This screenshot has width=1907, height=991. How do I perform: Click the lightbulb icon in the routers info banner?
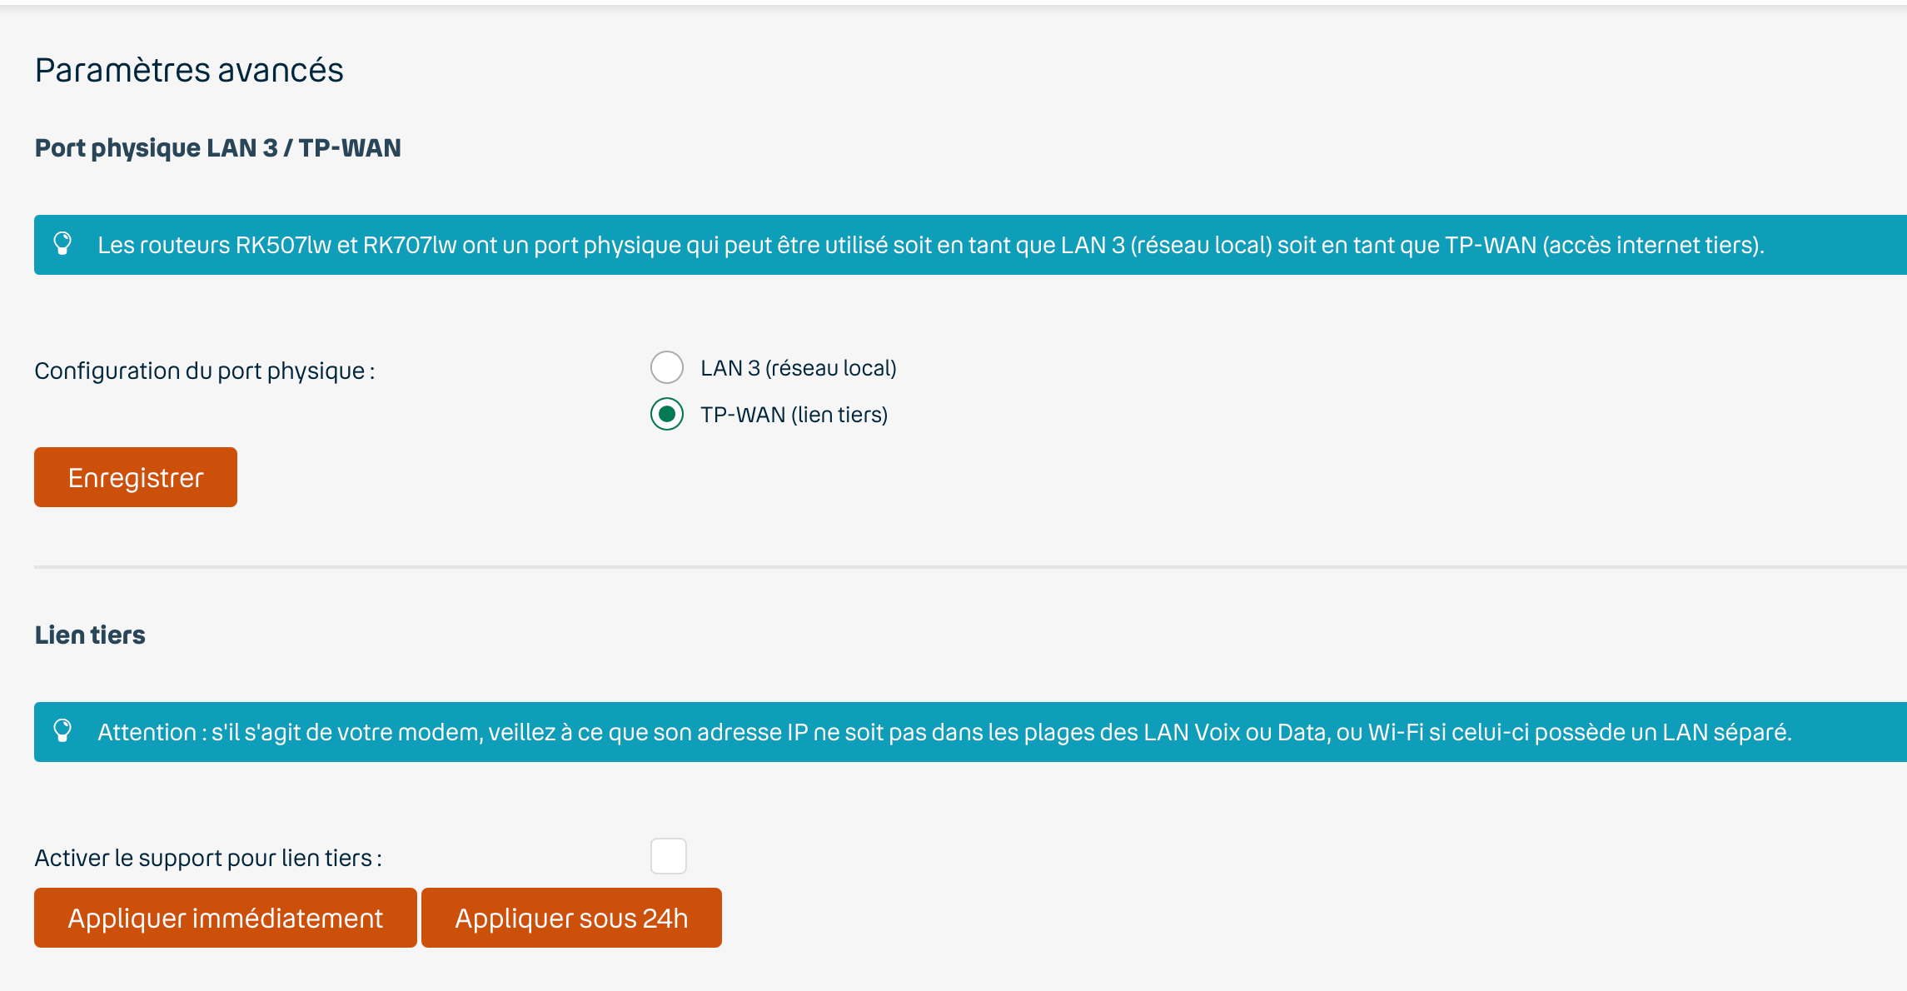62,244
